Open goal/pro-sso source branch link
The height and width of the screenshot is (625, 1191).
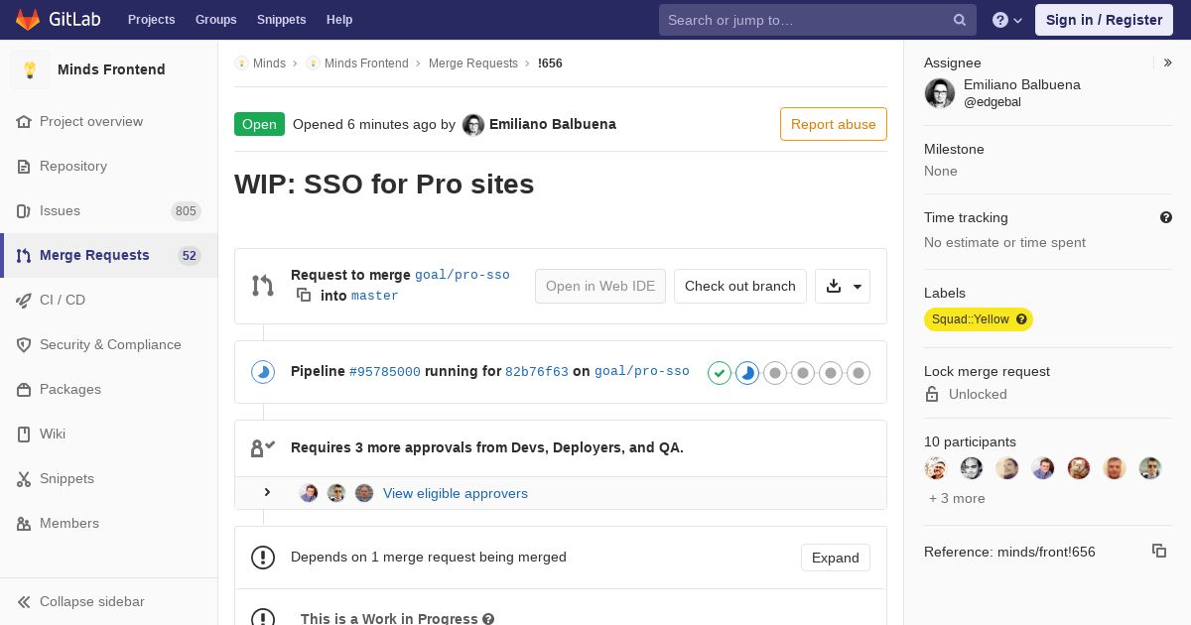click(x=463, y=275)
